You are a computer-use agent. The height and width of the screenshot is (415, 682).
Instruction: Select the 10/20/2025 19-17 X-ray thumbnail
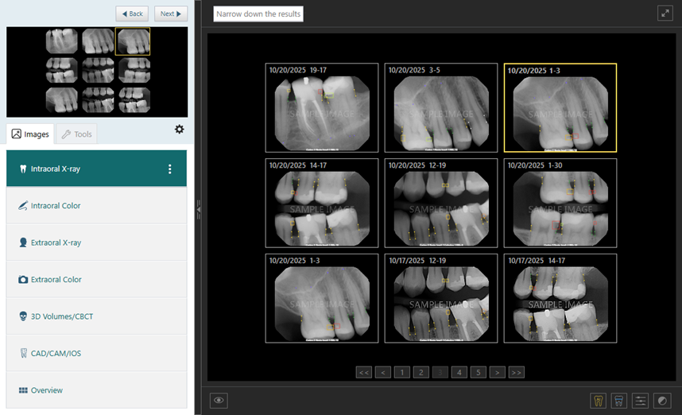tap(322, 107)
